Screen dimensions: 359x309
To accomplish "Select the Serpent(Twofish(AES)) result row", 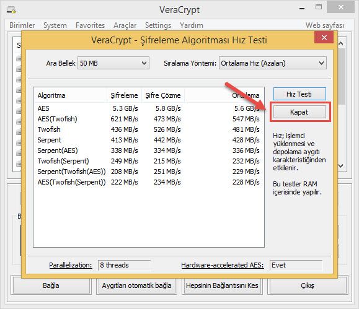I will click(x=148, y=172).
